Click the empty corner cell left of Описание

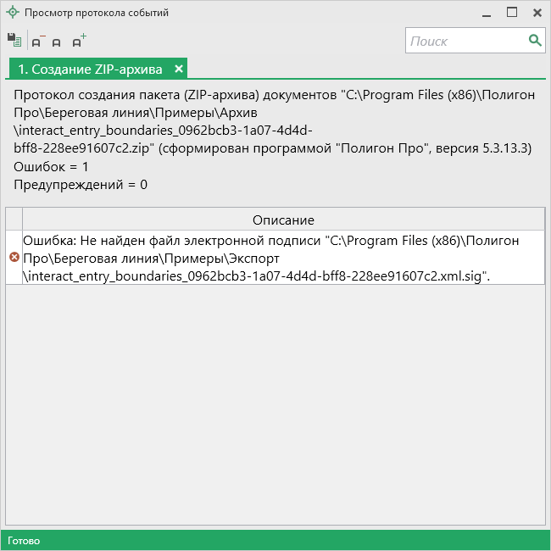click(14, 220)
